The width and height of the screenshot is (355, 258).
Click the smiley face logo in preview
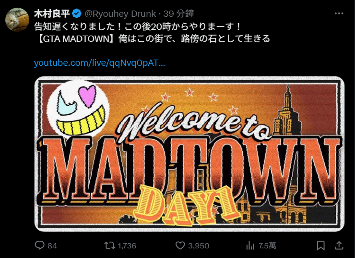pos(78,109)
